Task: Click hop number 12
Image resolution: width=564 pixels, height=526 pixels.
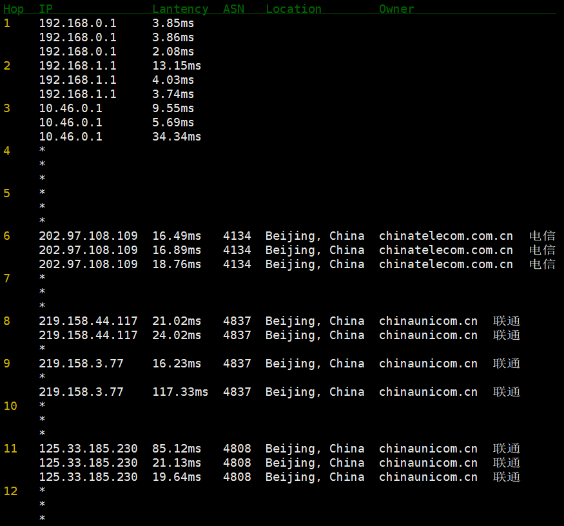Action: click(10, 491)
